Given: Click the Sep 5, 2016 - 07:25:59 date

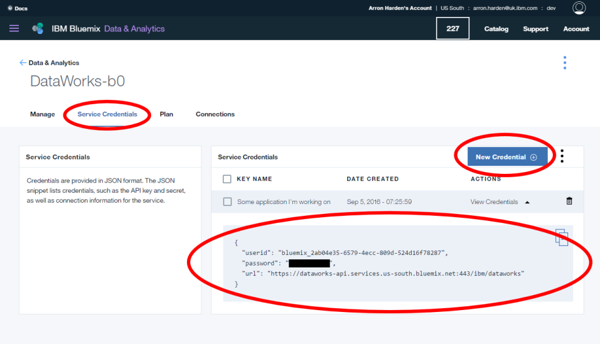Looking at the screenshot, I should (379, 202).
